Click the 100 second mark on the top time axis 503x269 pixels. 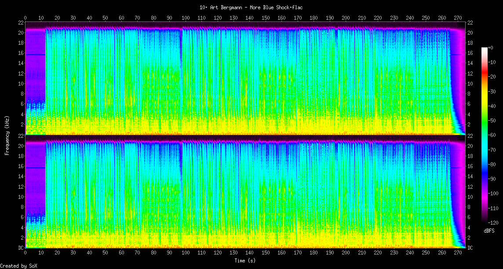pos(186,18)
